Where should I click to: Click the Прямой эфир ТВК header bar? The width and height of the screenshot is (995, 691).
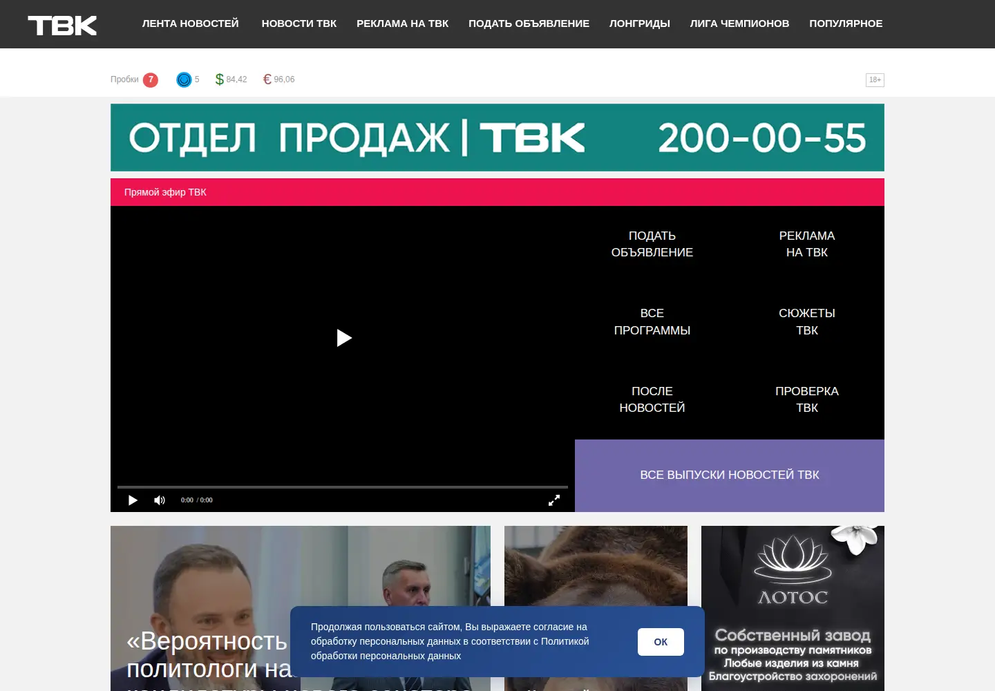click(497, 192)
